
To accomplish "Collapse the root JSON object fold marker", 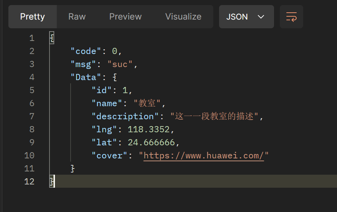I will (52, 38).
